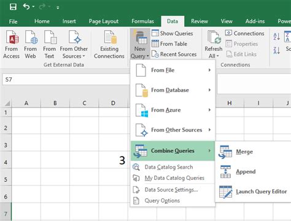Choose Data Catalog Search menu item
Viewport: 291px width, 221px height.
click(x=173, y=167)
